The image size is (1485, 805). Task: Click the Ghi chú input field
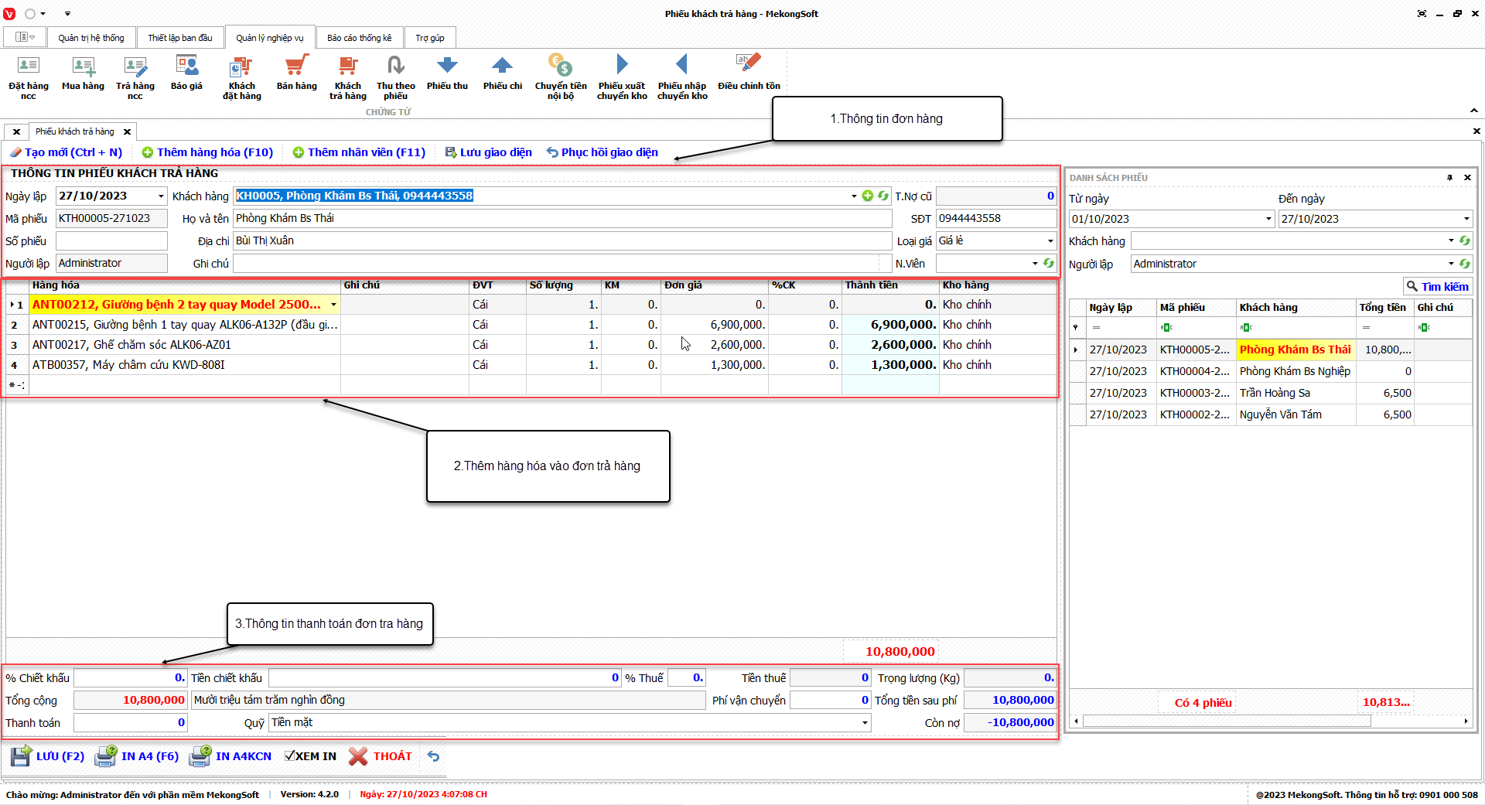click(x=557, y=264)
